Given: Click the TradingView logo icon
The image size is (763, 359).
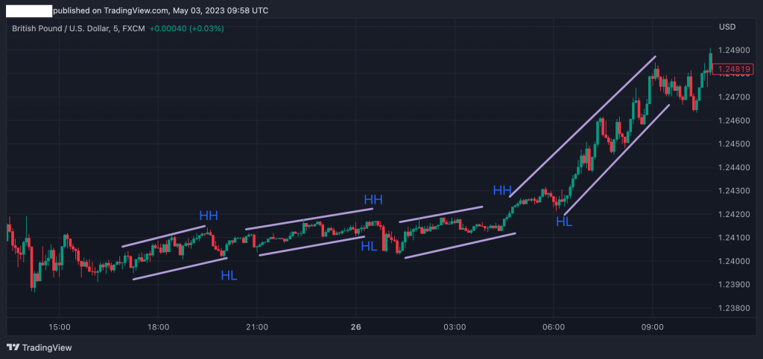Looking at the screenshot, I should coord(13,347).
